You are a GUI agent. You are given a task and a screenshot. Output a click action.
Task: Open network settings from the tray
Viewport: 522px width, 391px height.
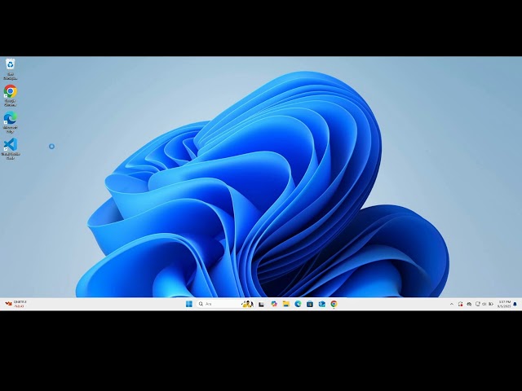478,304
